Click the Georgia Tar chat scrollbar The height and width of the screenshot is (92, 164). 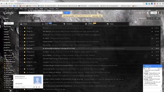pos(161,86)
